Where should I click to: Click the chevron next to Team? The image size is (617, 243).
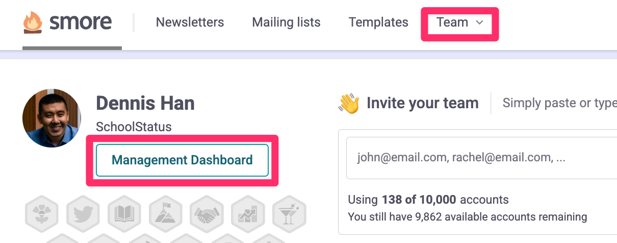[479, 23]
